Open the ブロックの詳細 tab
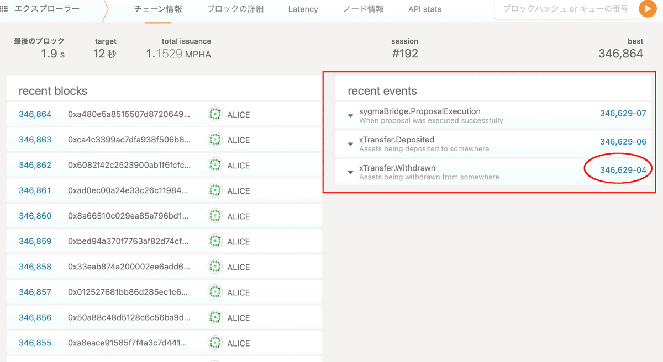 (235, 9)
